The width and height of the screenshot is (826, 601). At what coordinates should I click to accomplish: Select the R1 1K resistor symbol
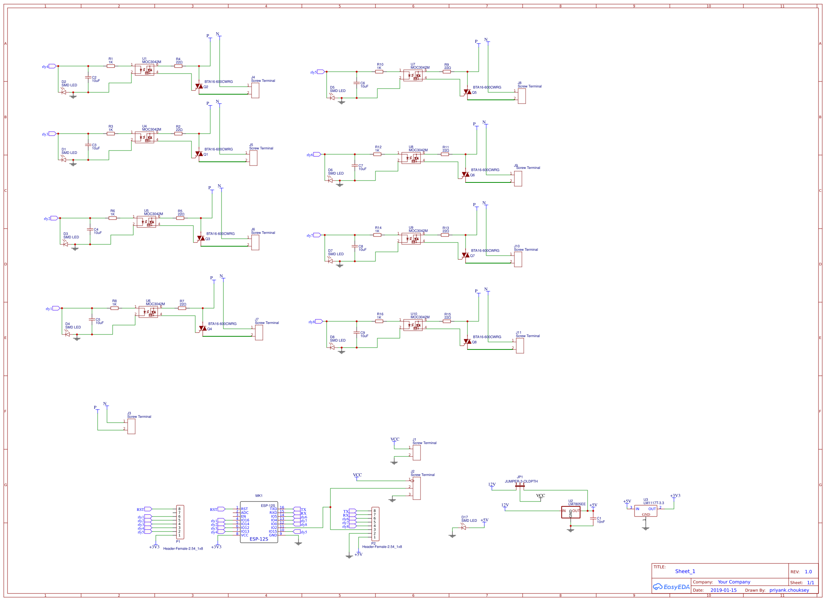pos(110,66)
